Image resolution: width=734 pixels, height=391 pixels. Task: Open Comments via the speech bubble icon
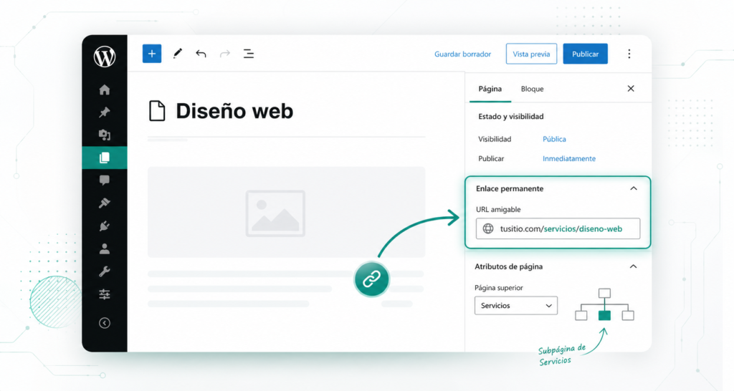[105, 180]
